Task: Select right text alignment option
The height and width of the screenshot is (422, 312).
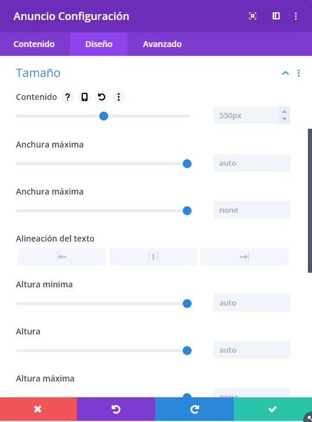Action: [244, 257]
